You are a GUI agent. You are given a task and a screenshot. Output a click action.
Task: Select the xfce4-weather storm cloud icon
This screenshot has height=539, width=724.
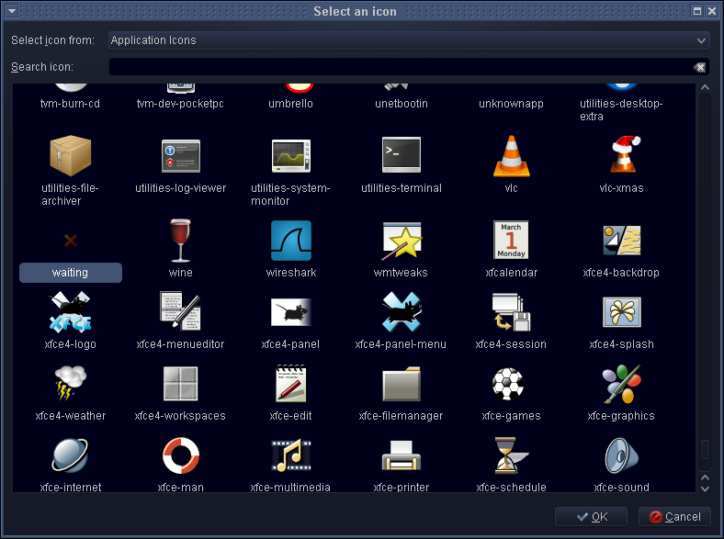70,384
